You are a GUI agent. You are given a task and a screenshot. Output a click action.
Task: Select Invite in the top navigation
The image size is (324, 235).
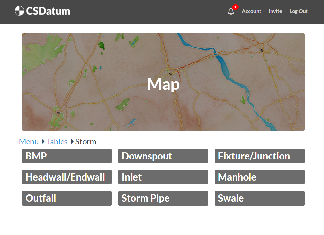coord(275,11)
